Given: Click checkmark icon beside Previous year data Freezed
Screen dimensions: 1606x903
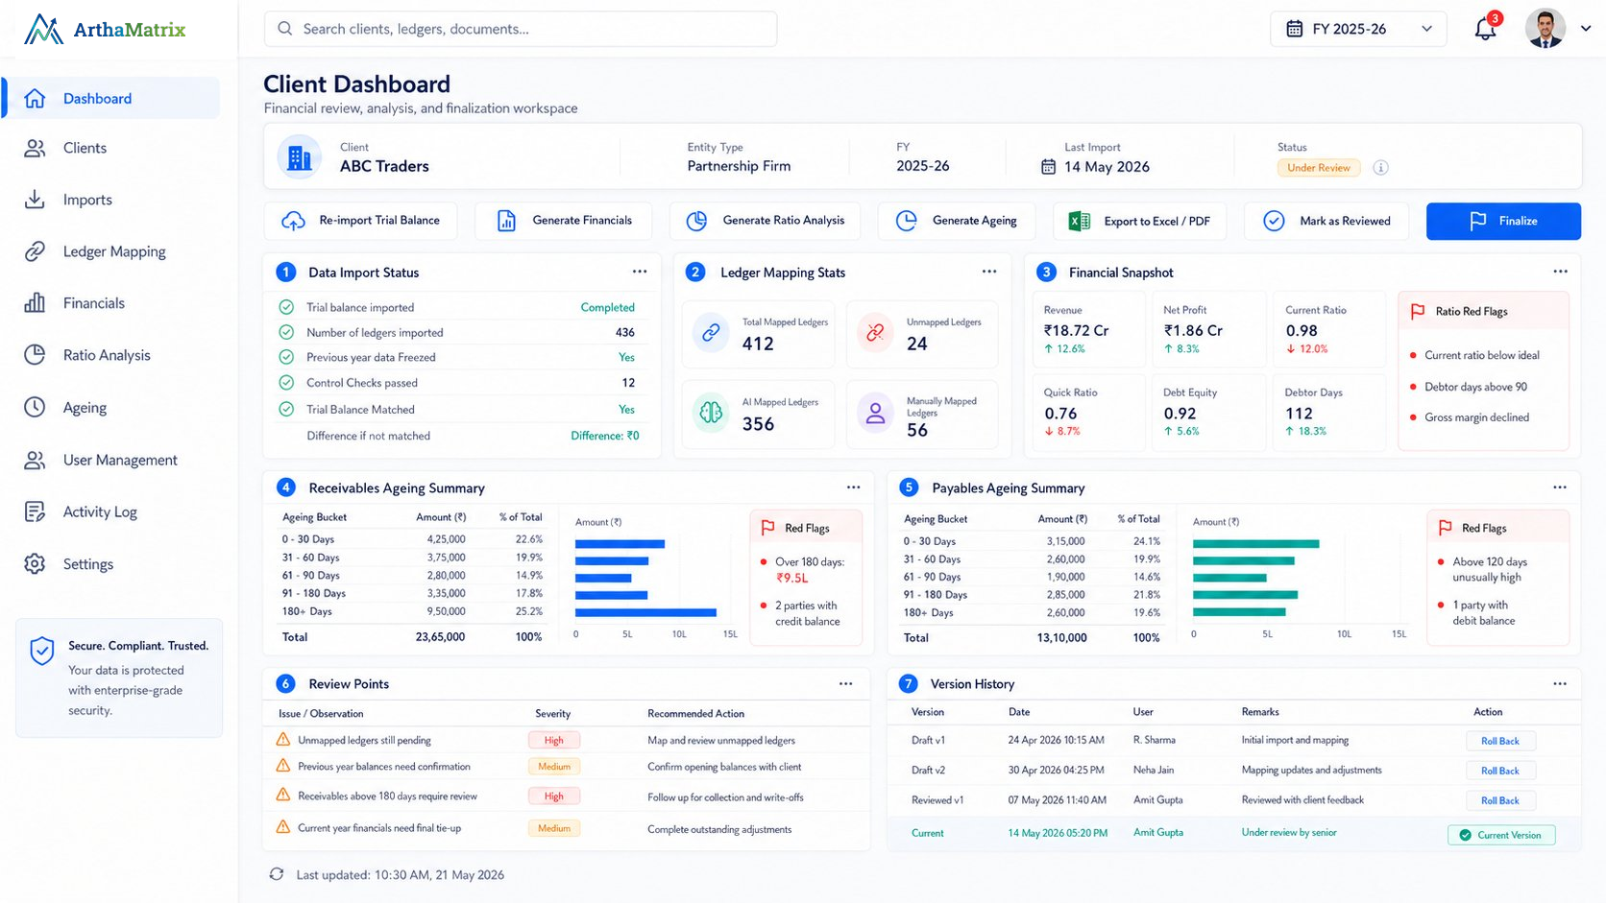Looking at the screenshot, I should (x=286, y=357).
